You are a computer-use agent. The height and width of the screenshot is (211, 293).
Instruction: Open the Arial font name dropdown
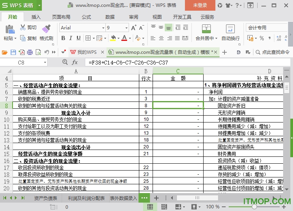pos(103,28)
